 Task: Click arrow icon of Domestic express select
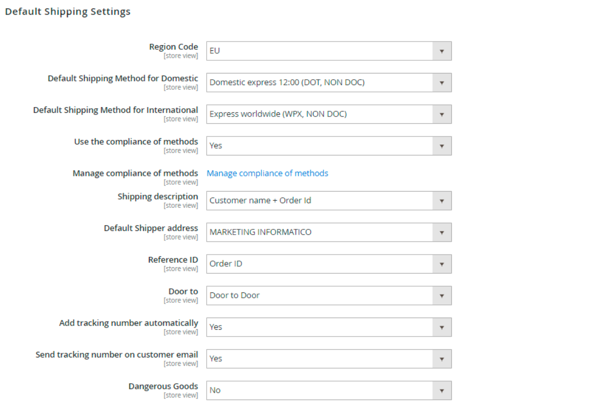coord(442,82)
